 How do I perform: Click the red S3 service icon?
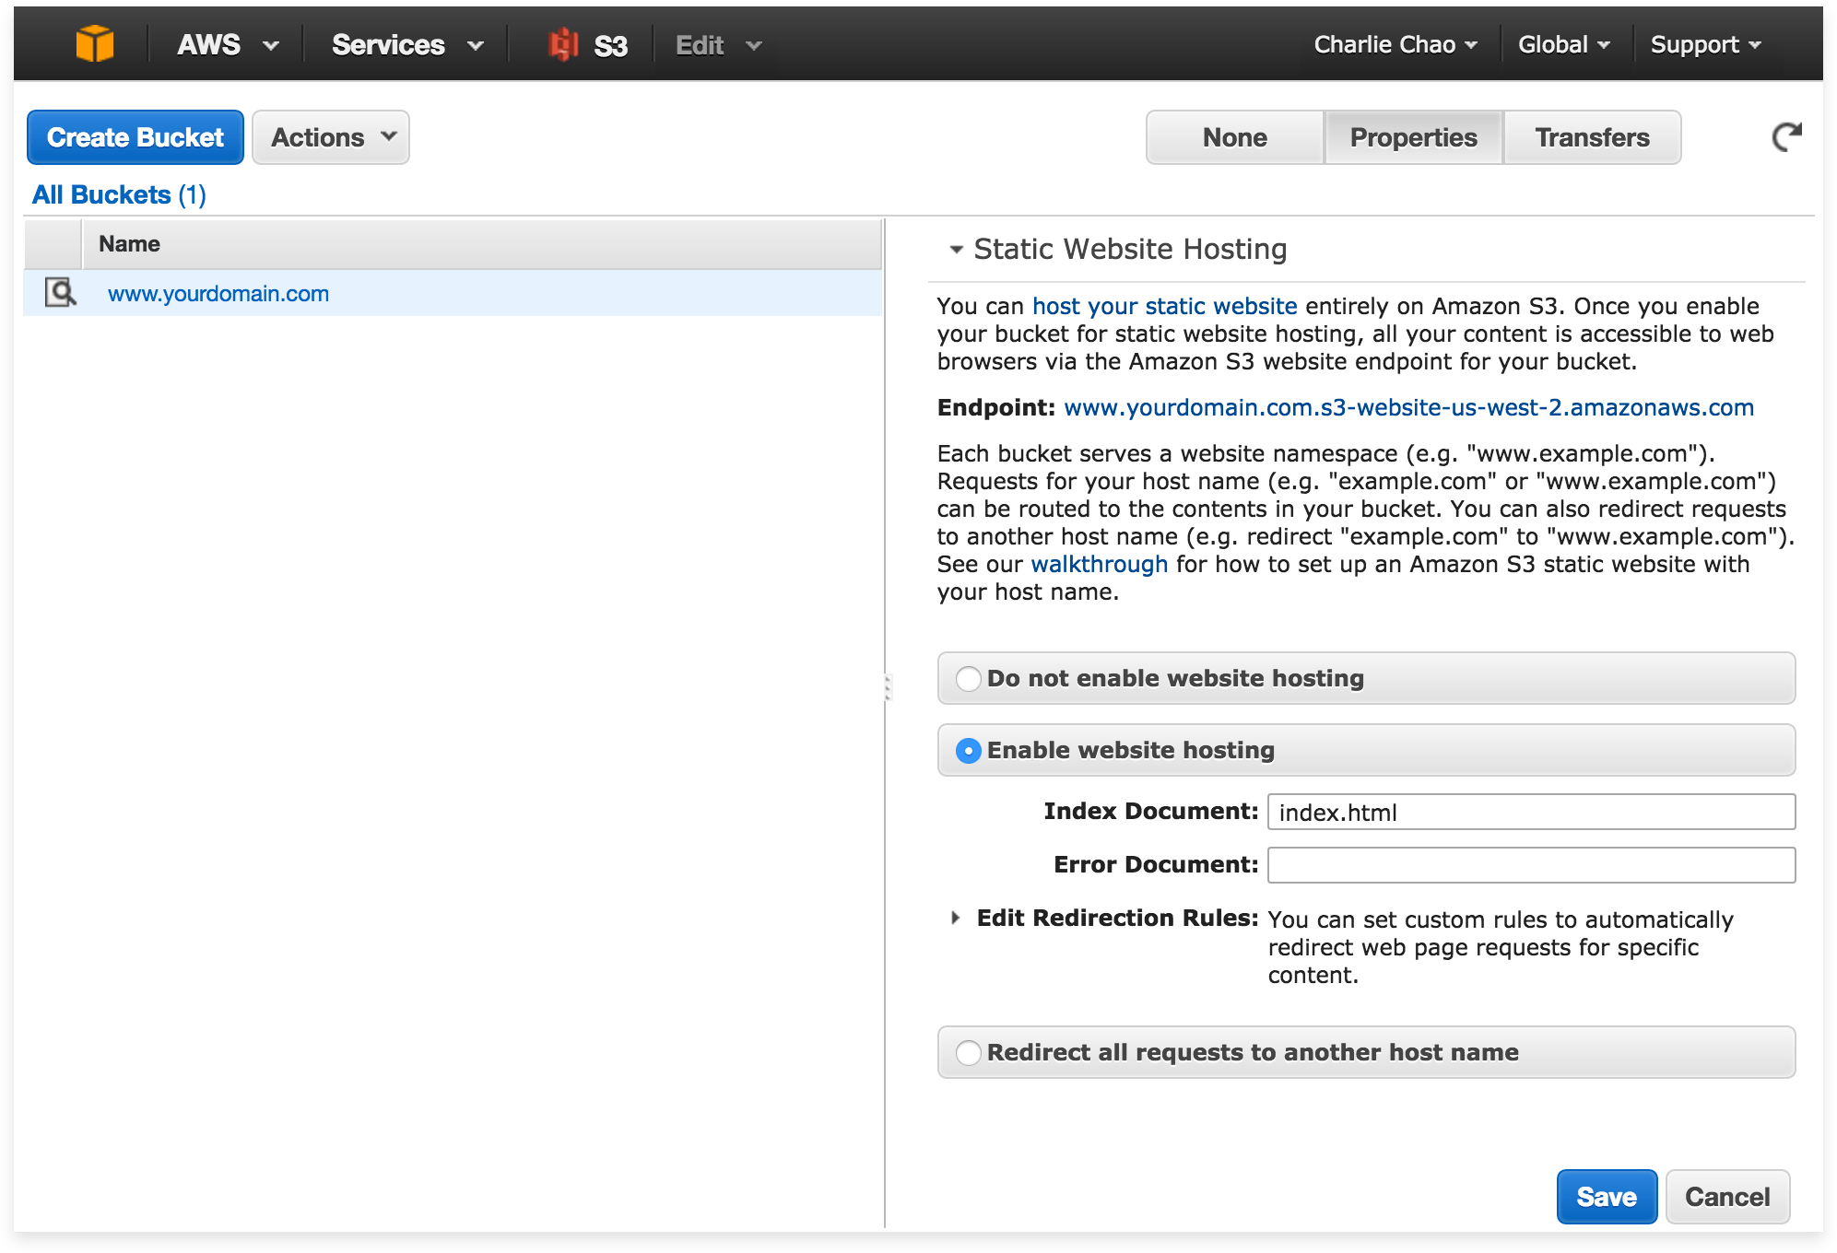tap(563, 44)
